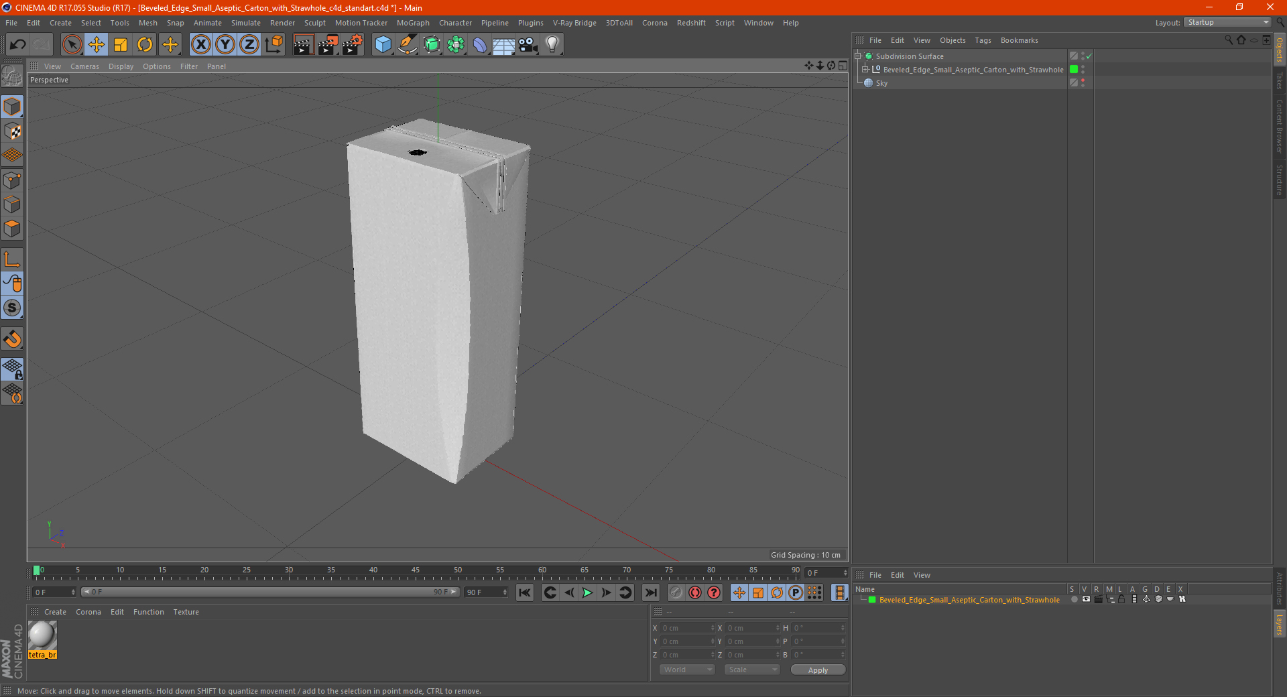
Task: Open the Takes side tab
Action: coord(1280,81)
